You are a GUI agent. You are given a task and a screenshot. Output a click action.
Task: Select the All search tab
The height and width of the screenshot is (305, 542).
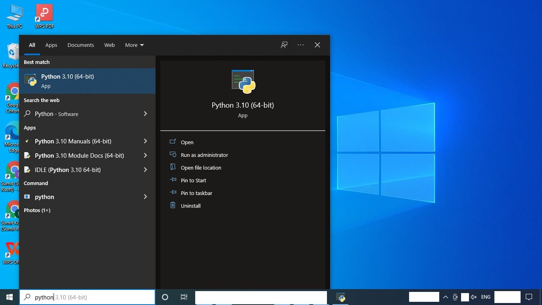[x=32, y=45]
